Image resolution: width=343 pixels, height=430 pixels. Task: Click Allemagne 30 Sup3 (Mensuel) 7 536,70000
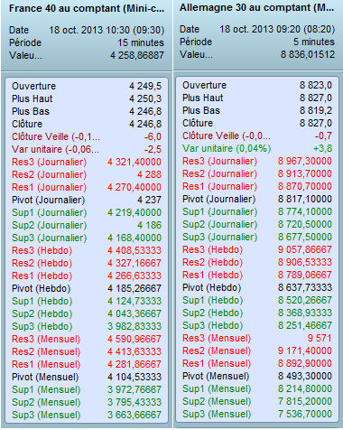[257, 414]
